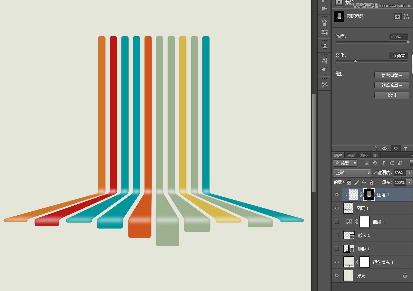Click the apply mask icon
Image resolution: width=413 pixels, height=291 pixels.
pos(385,149)
